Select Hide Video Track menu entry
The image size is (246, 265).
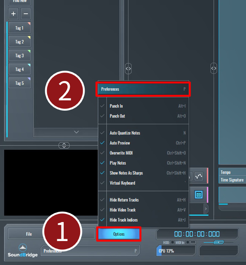point(123,210)
